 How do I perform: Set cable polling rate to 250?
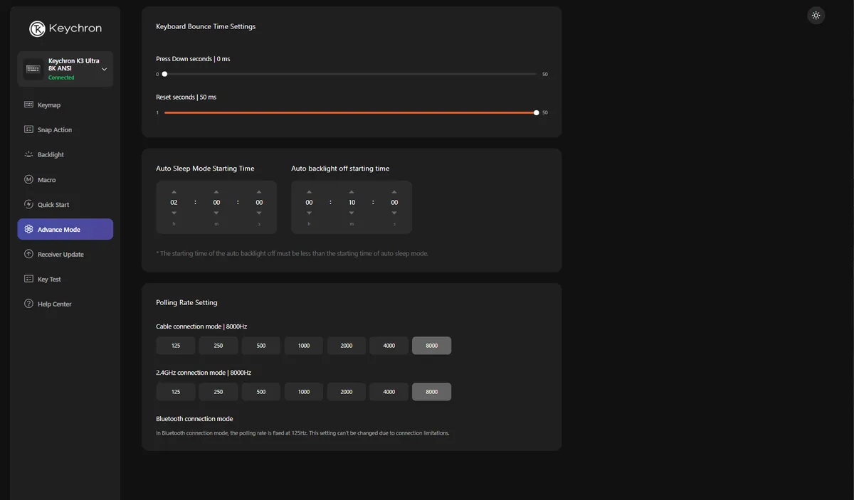click(x=218, y=346)
